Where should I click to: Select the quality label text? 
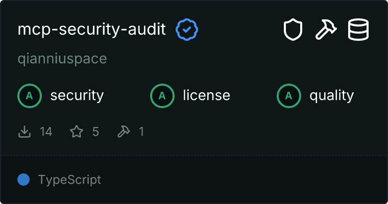coord(332,95)
